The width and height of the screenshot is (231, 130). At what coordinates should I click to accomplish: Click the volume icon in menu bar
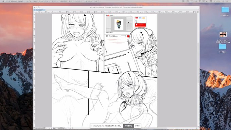[x=207, y=1]
